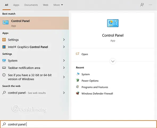The image size is (157, 128).
Task: Click the Power Options recent item icon
Action: tap(78, 80)
